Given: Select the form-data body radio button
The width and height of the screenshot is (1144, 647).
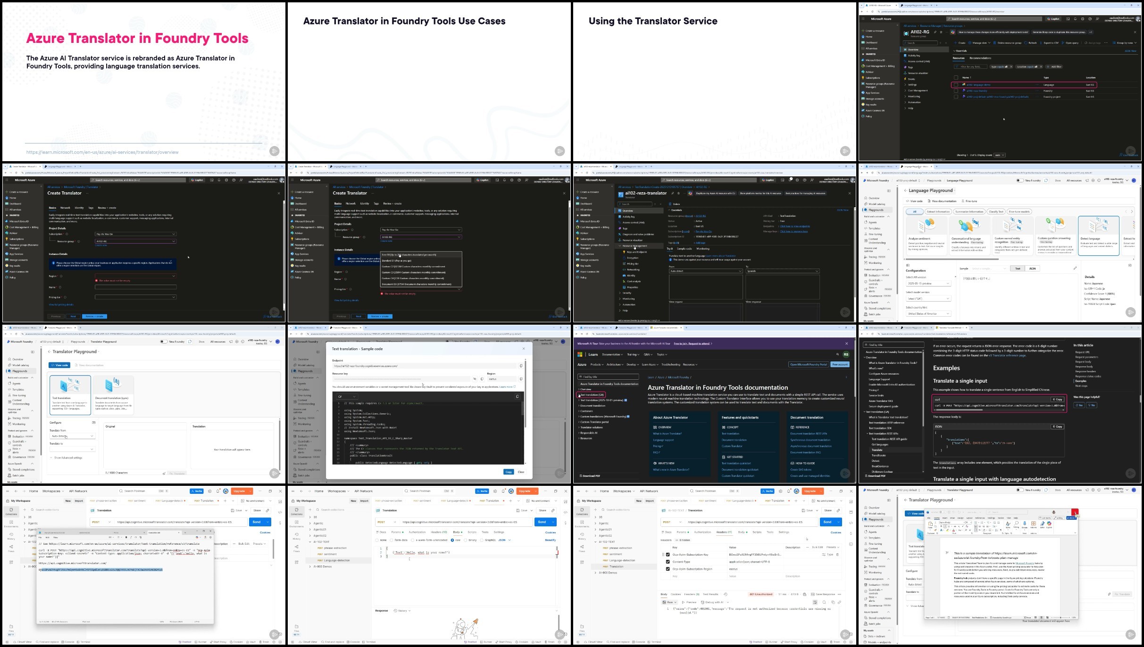Looking at the screenshot, I should tap(392, 540).
